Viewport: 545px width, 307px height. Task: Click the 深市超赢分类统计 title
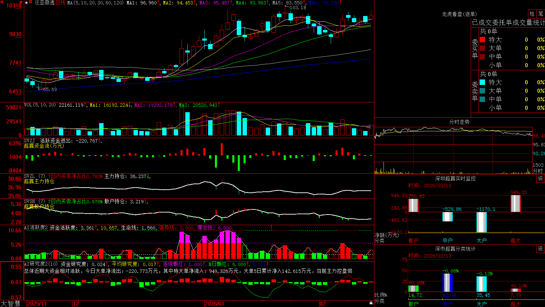point(455,249)
